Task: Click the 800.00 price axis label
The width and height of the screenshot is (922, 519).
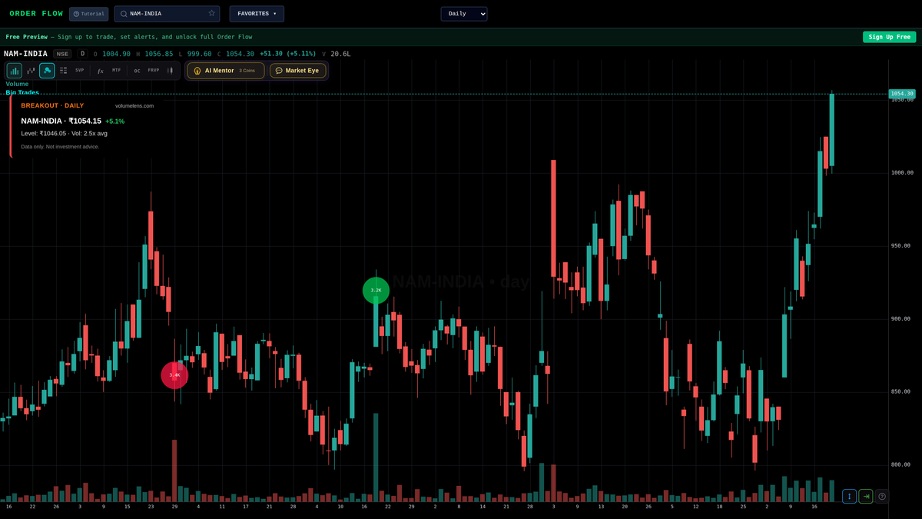Action: [x=902, y=464]
